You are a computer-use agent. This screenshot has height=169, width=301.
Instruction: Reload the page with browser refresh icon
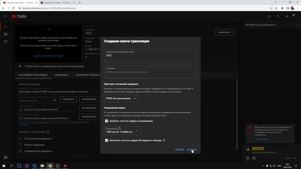pos(13,8)
